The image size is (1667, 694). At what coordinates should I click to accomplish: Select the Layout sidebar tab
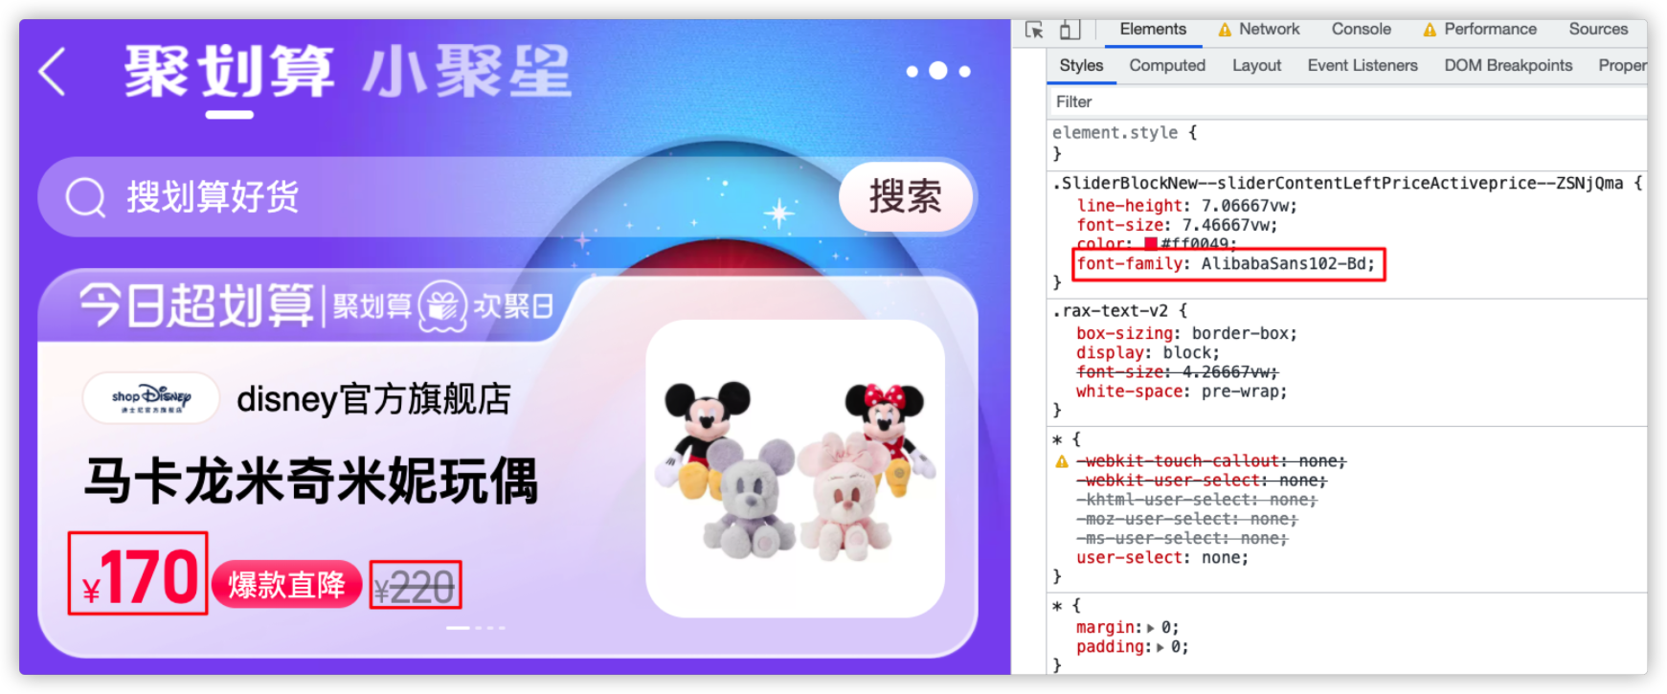pyautogui.click(x=1256, y=65)
